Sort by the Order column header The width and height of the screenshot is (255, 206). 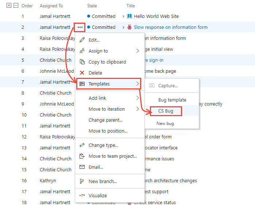27,6
